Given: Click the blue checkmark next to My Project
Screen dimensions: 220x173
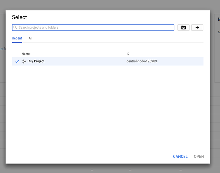Looking at the screenshot, I should (17, 61).
